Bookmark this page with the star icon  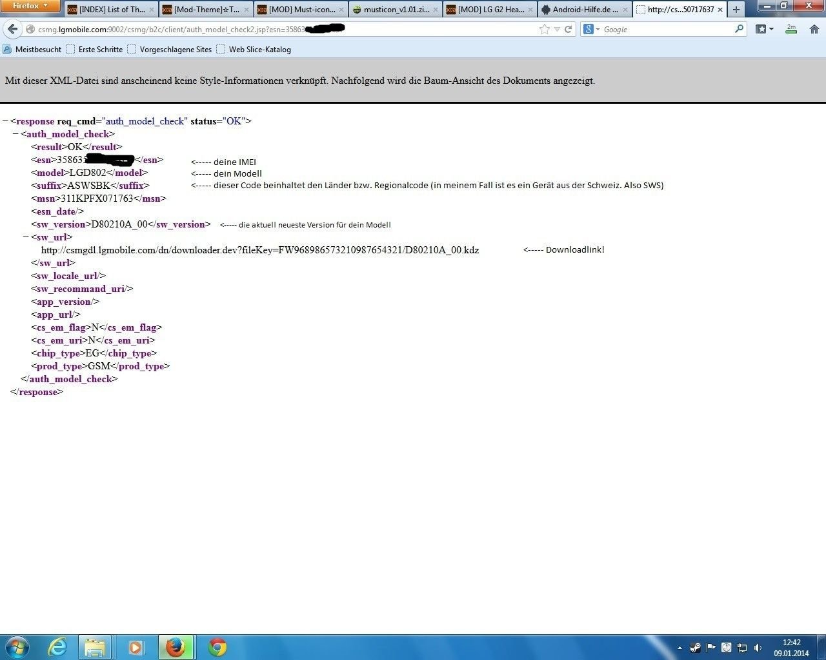tap(544, 29)
